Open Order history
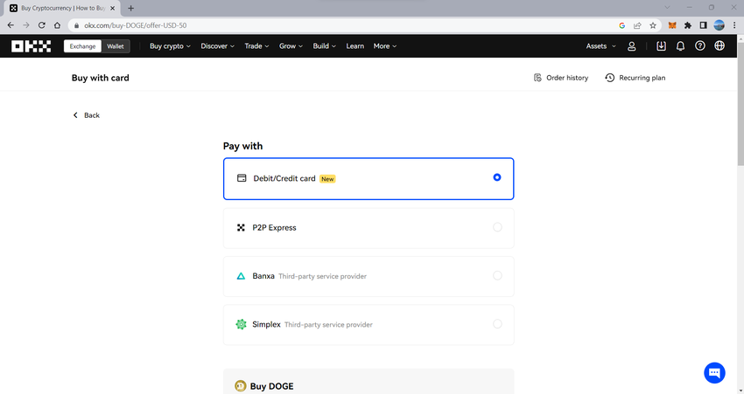The height and width of the screenshot is (394, 744). coord(561,78)
